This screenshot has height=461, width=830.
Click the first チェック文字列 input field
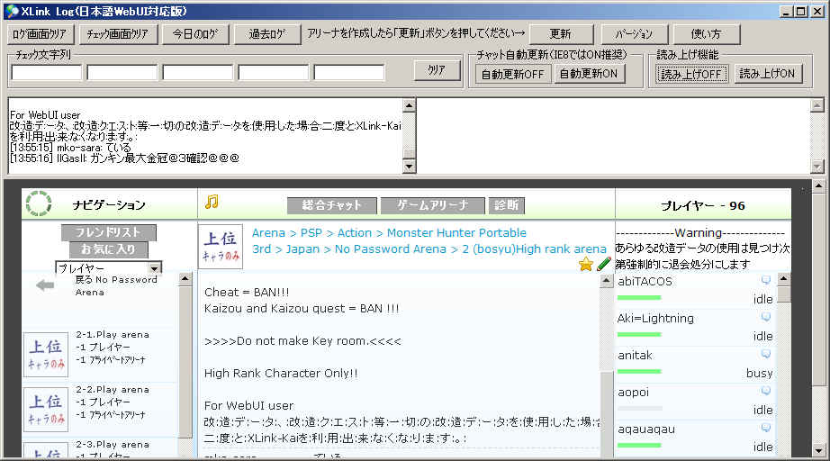(x=46, y=73)
